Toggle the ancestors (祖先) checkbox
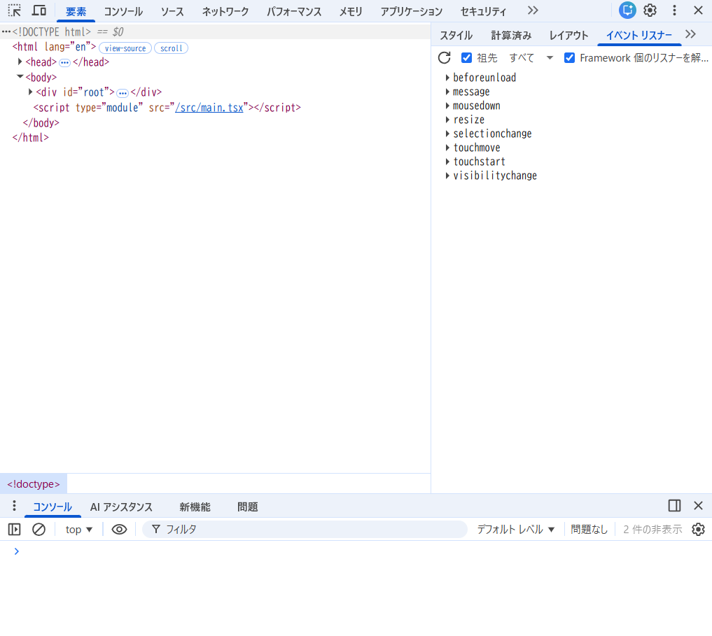This screenshot has height=636, width=712. click(466, 57)
